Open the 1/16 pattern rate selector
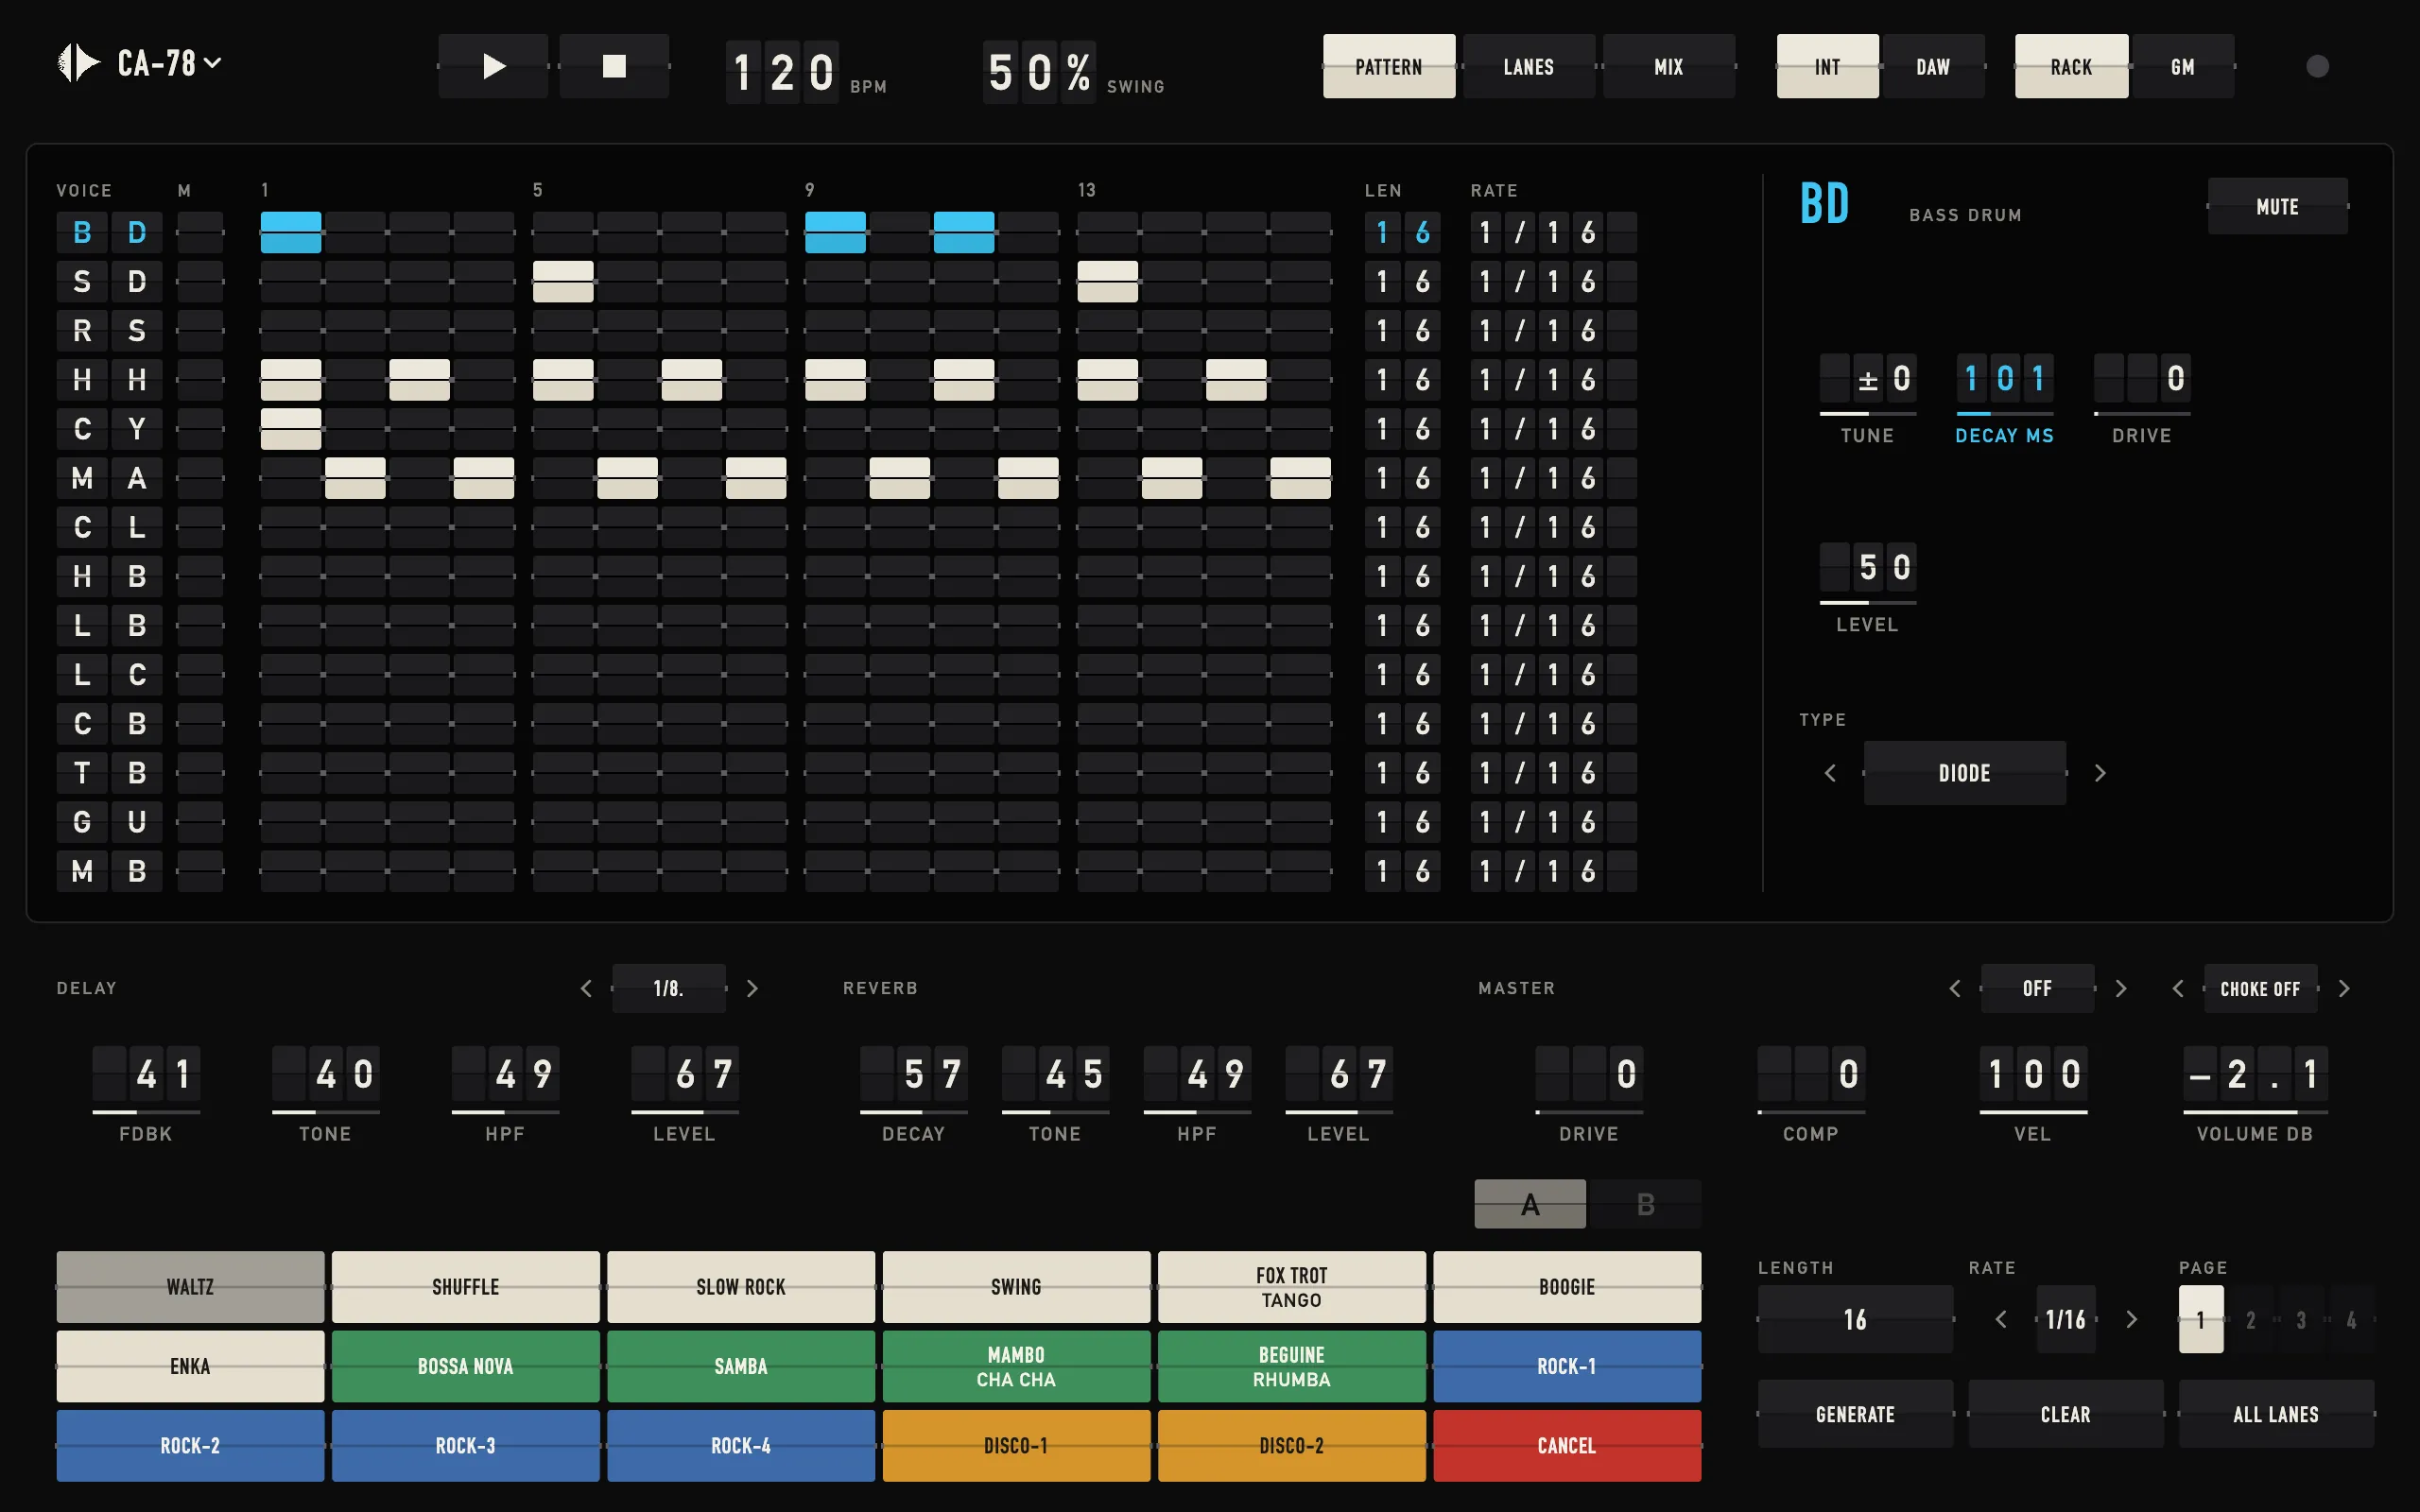The image size is (2420, 1512). pos(2066,1319)
